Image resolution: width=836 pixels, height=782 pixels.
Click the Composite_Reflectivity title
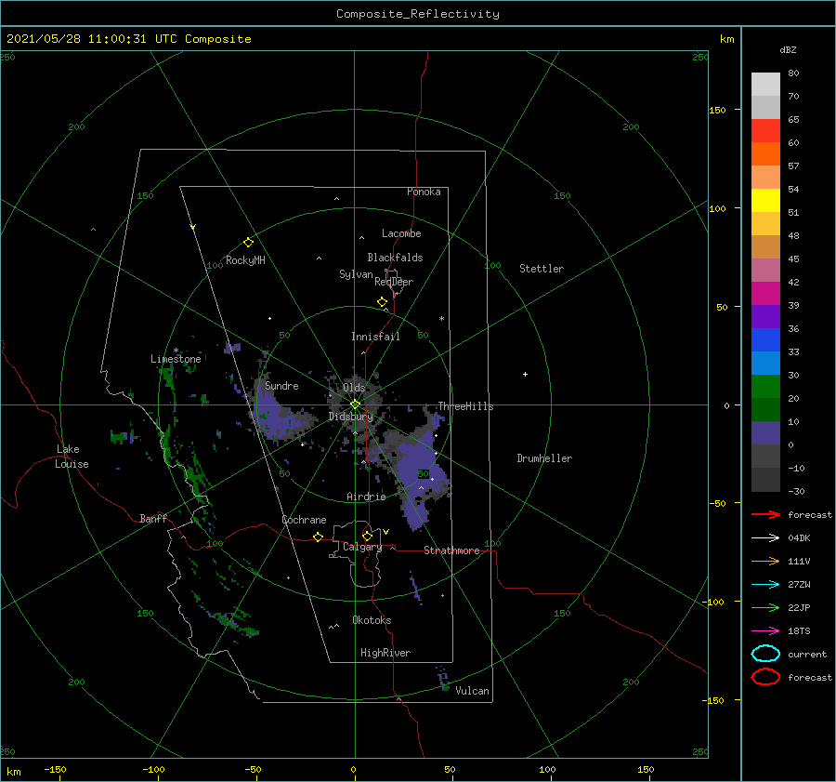tap(417, 14)
